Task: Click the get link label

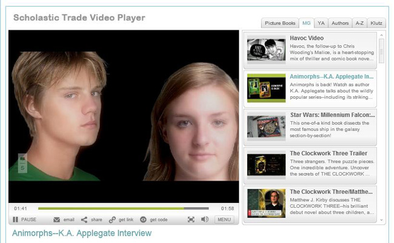Action: click(x=126, y=219)
